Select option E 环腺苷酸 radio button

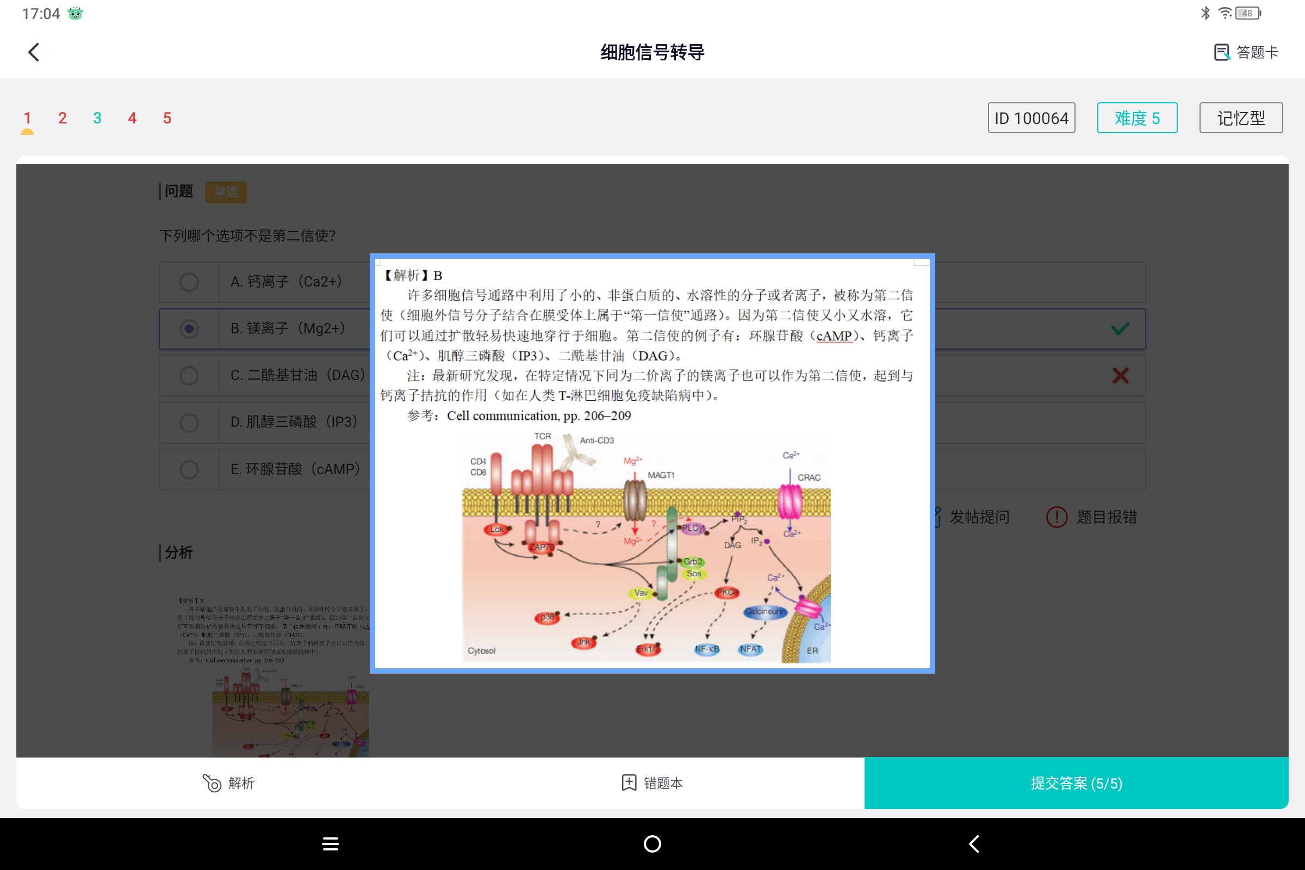tap(189, 469)
